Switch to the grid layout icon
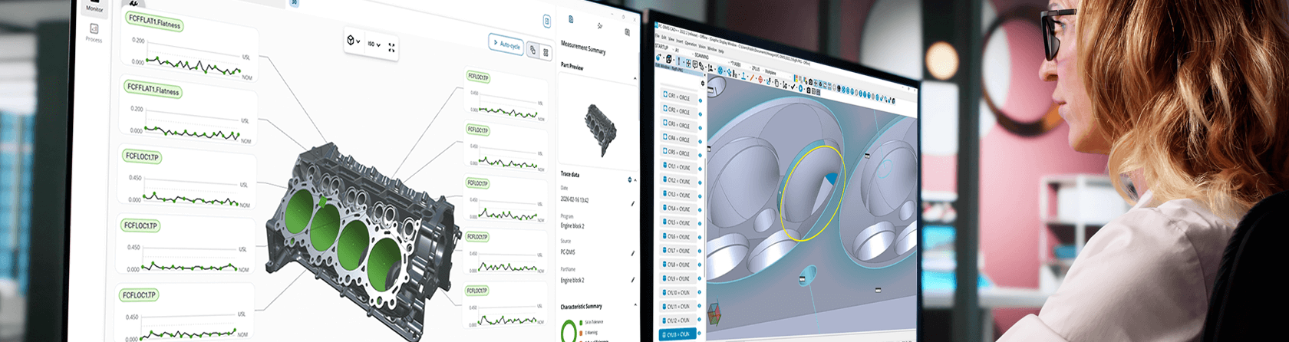This screenshot has height=342, width=1289. (x=546, y=53)
